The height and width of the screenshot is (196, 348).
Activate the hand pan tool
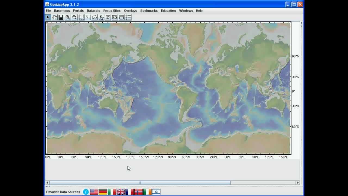tap(54, 17)
